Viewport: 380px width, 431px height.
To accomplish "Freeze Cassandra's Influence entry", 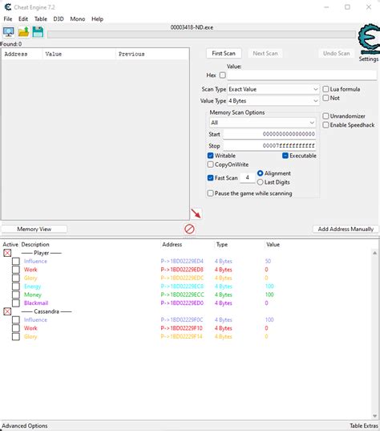I will point(16,319).
